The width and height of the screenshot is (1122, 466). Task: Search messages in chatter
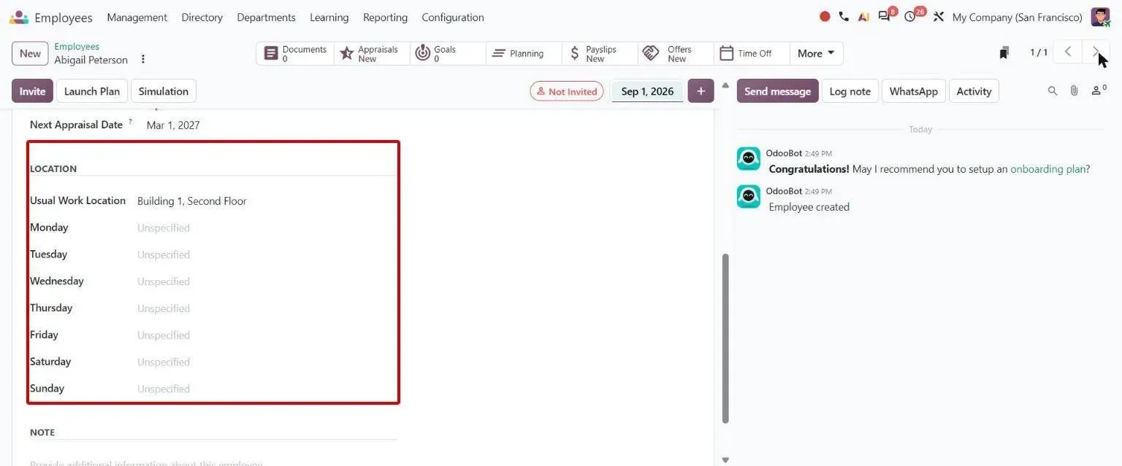coord(1053,91)
